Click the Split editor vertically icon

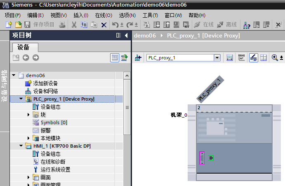click(x=257, y=24)
